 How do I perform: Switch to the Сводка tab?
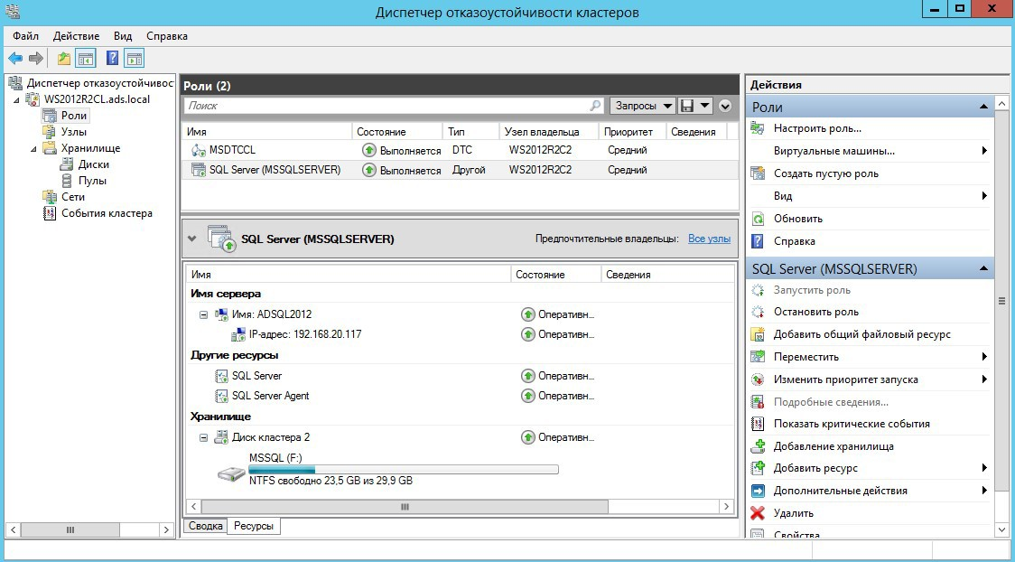pos(205,526)
